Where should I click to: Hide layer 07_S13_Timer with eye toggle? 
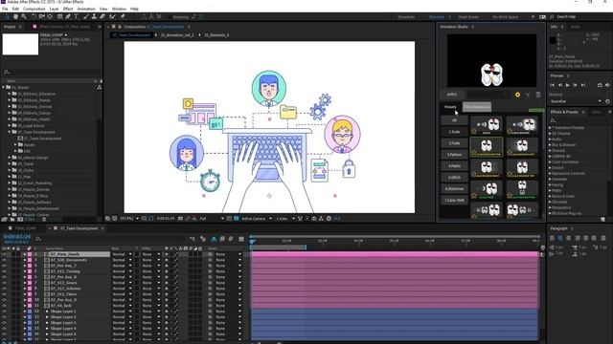4,294
